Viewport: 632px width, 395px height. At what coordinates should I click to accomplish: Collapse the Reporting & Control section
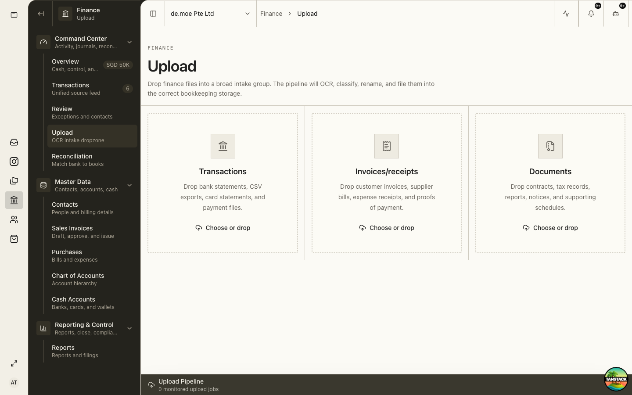pos(84,328)
